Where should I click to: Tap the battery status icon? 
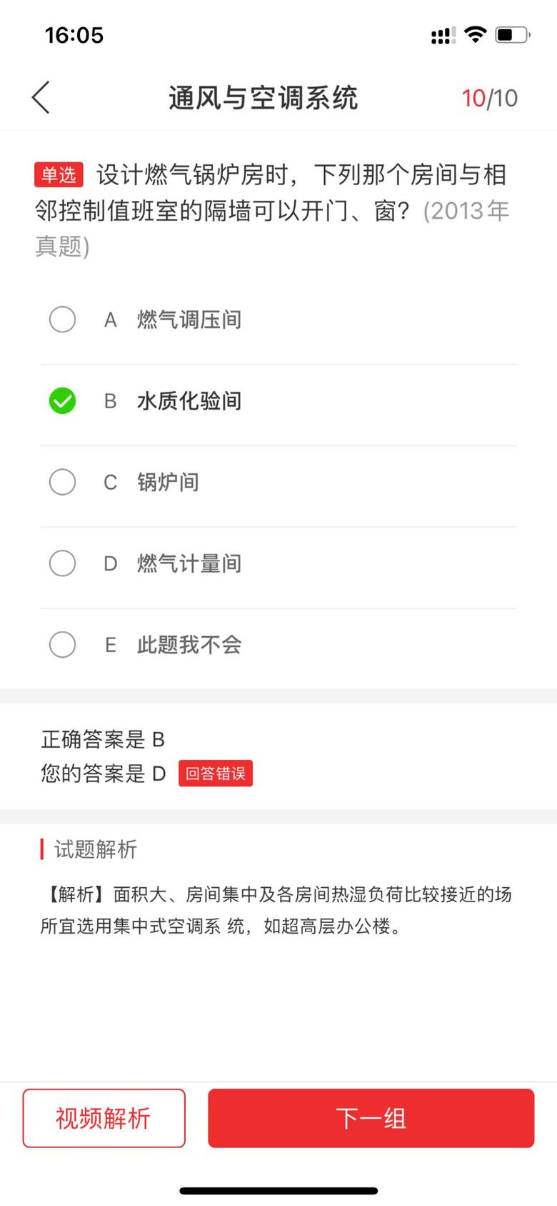512,34
